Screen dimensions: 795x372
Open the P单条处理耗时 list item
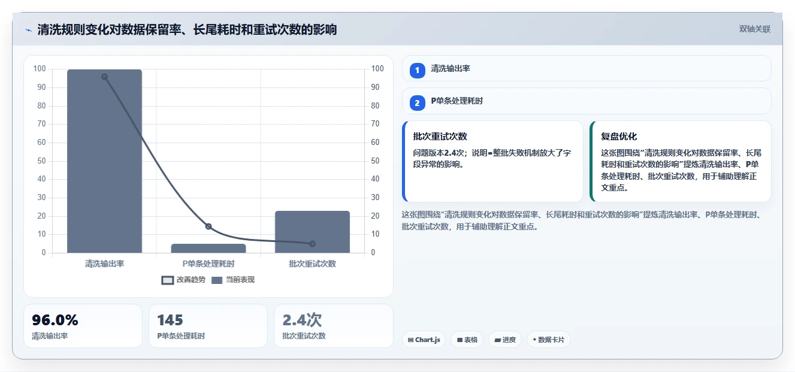587,101
